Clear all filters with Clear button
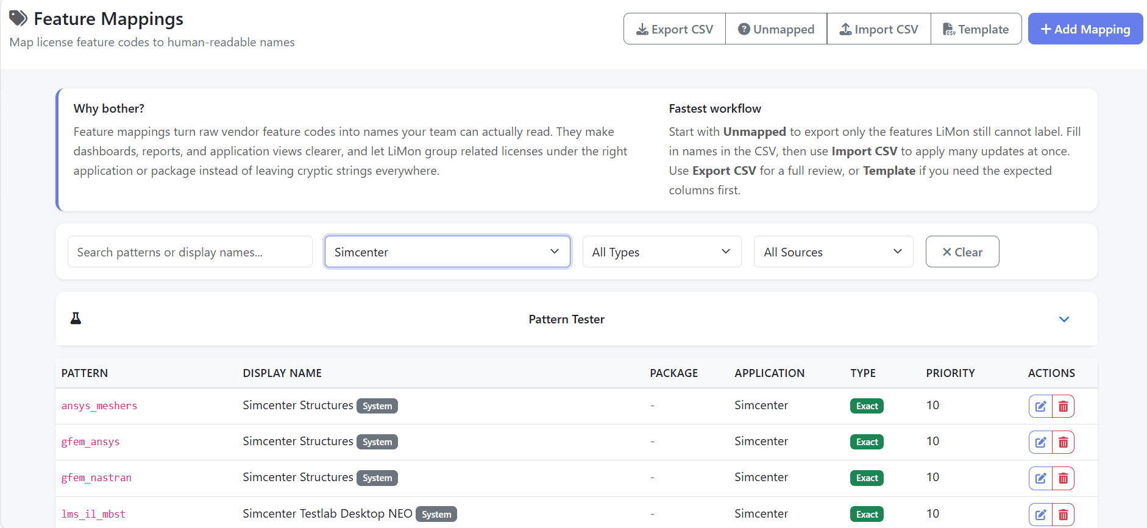The width and height of the screenshot is (1147, 528). pyautogui.click(x=962, y=252)
